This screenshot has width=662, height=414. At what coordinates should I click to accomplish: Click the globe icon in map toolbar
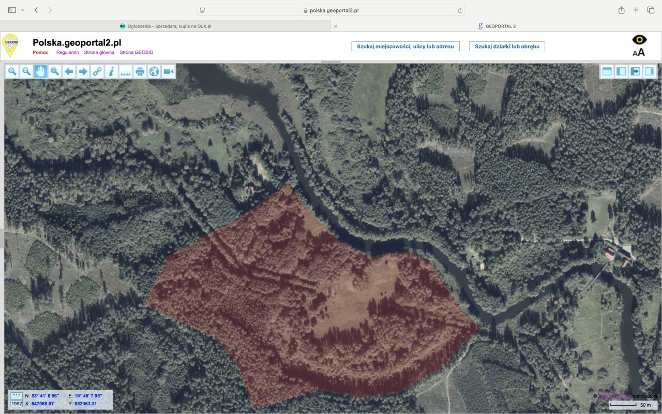(x=154, y=71)
